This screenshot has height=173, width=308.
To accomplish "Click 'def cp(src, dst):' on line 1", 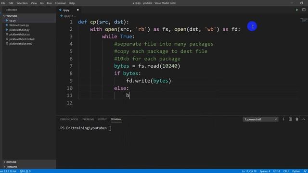I will point(103,22).
